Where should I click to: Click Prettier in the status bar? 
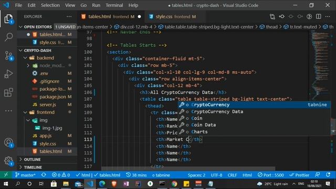click(x=299, y=175)
